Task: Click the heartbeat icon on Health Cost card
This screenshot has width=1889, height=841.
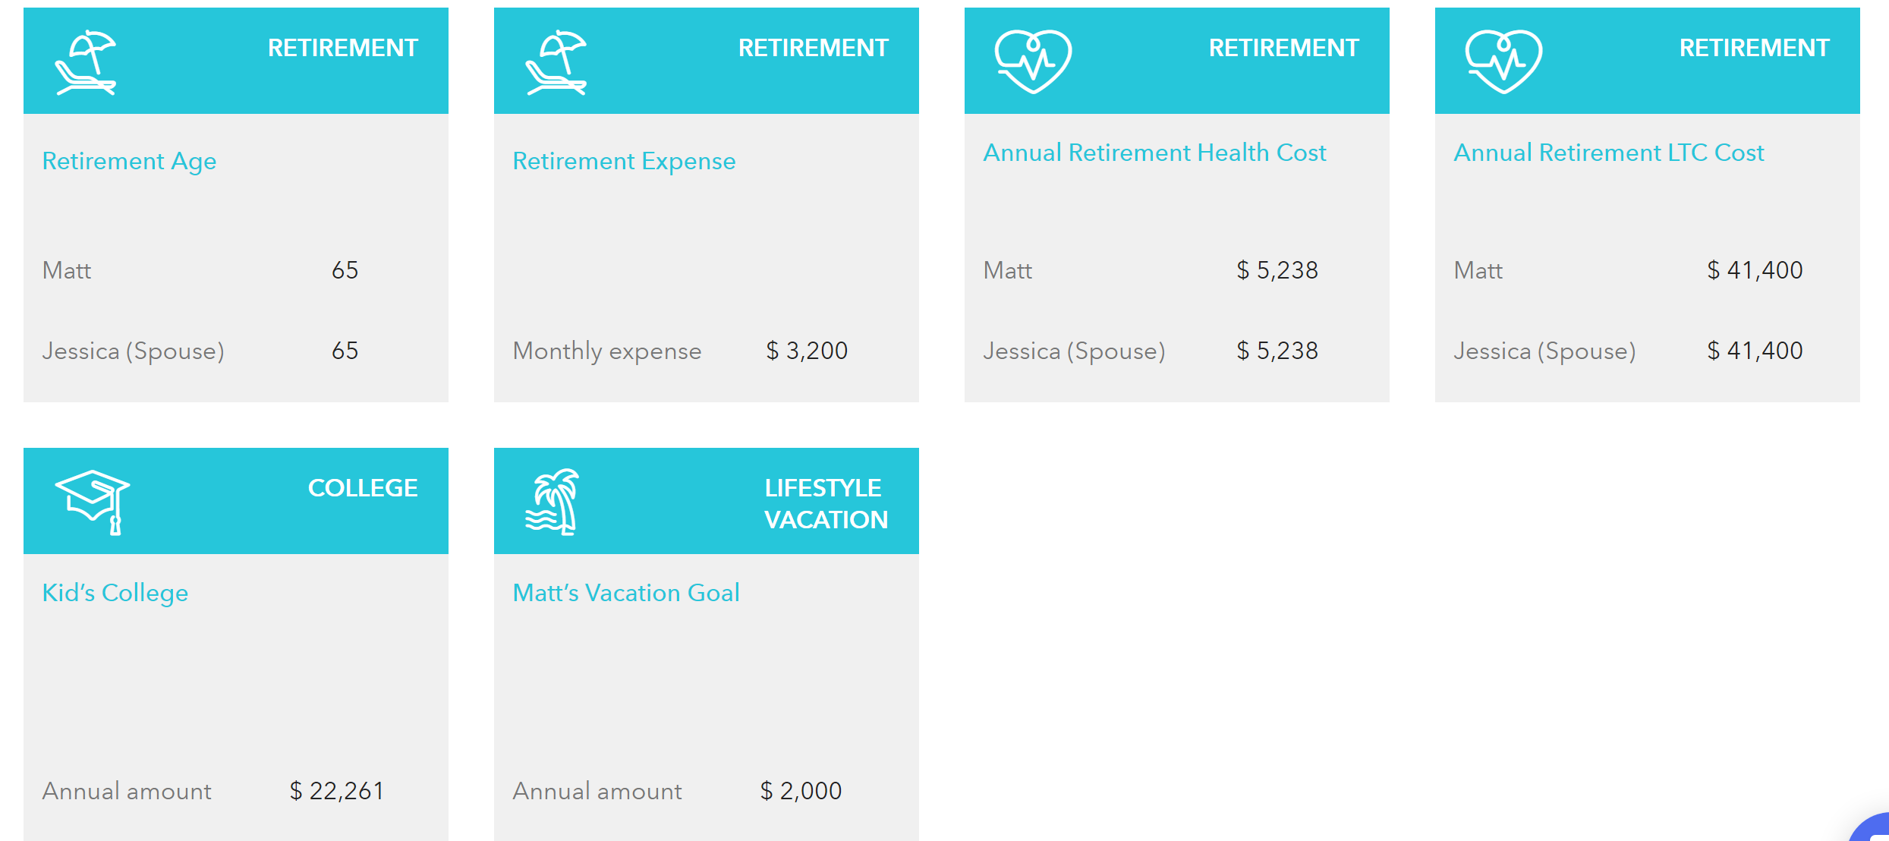Action: 1033,61
